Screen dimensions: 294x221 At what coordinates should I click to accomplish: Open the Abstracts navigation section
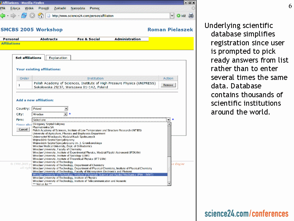click(49, 39)
